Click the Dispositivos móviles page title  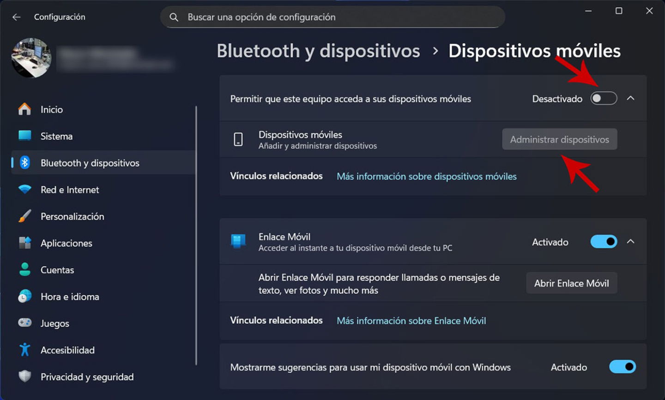coord(534,51)
